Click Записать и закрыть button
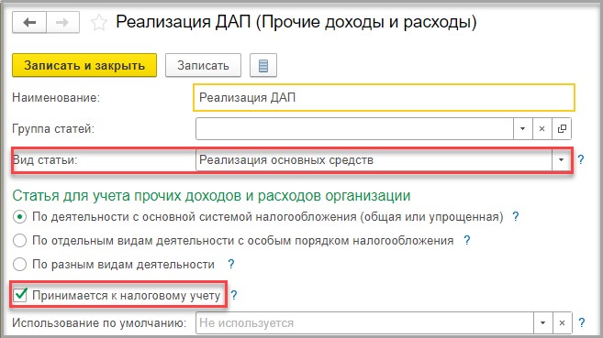This screenshot has width=603, height=338. pos(84,65)
